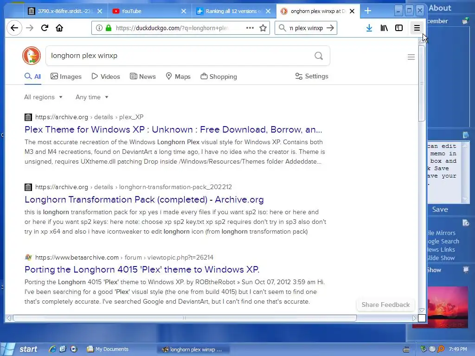475x356 pixels.
Task: Click the horizontal scrollbar thumb
Action: (x=185, y=318)
